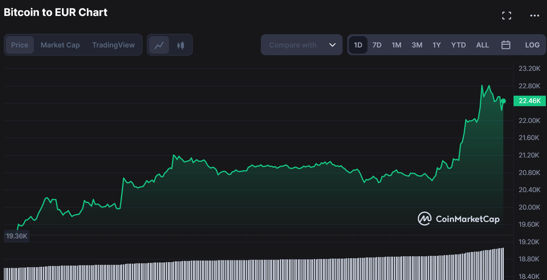The width and height of the screenshot is (547, 280).
Task: Click the 22.00K axis label
Action: pyautogui.click(x=529, y=120)
